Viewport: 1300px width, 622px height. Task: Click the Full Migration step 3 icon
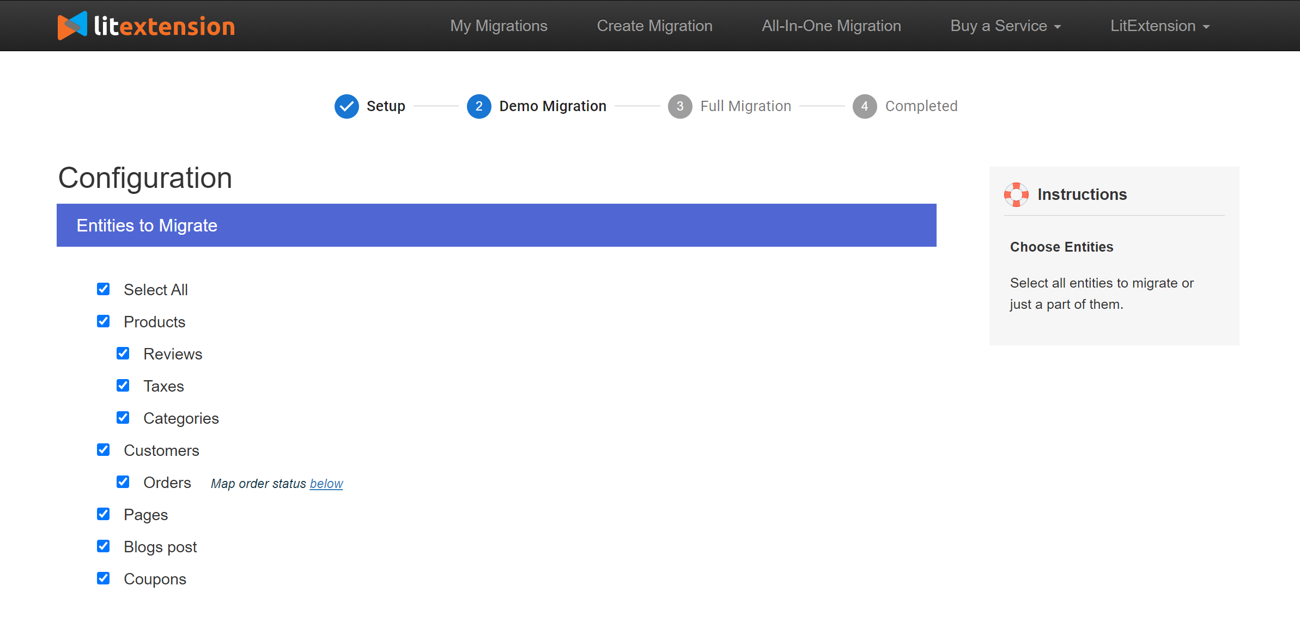tap(680, 106)
